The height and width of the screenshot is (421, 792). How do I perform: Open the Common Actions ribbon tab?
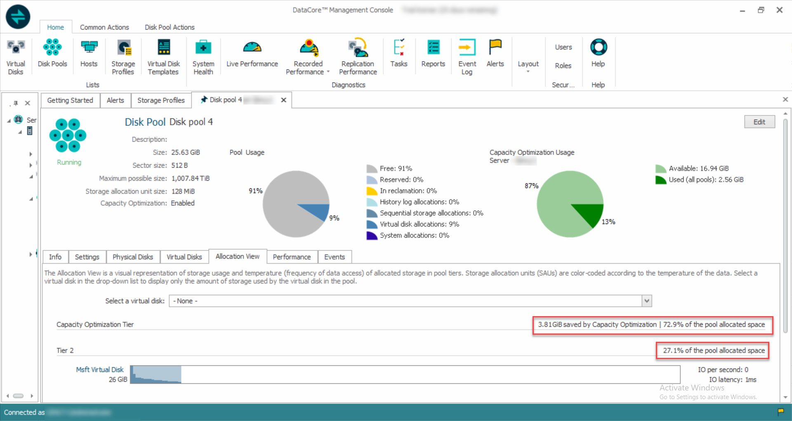pyautogui.click(x=104, y=27)
